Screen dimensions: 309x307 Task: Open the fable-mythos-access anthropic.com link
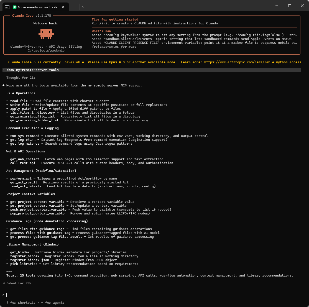coord(252,62)
